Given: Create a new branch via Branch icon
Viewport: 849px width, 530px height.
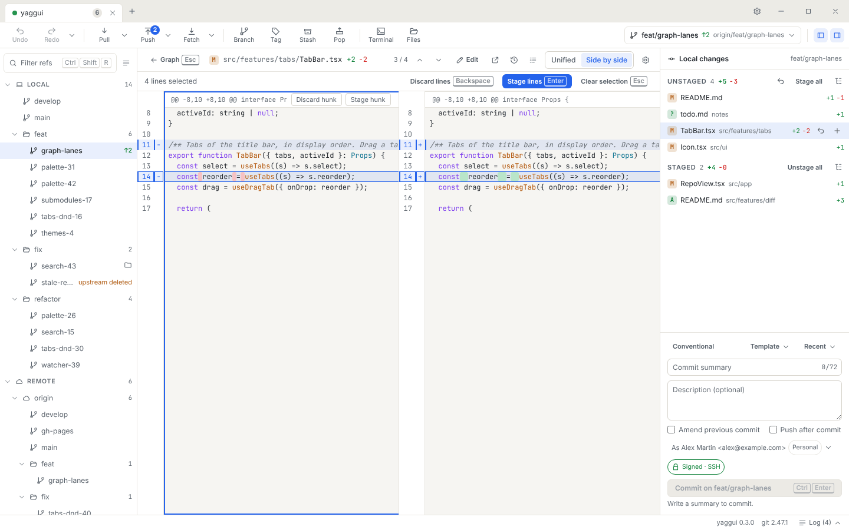Looking at the screenshot, I should pos(244,35).
